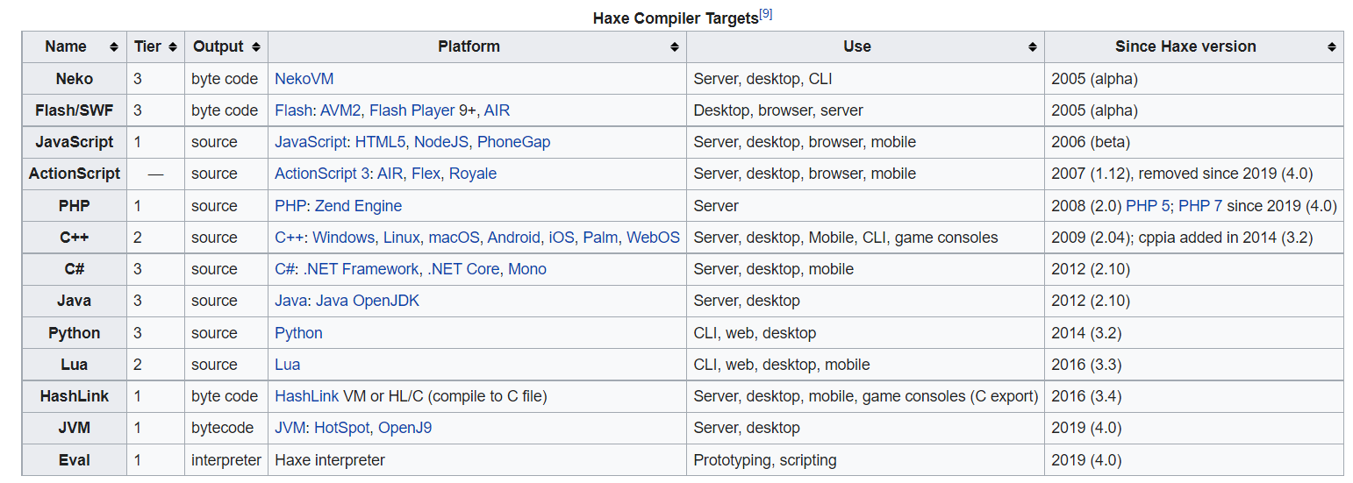
Task: Open the JVM platform link
Action: click(290, 428)
